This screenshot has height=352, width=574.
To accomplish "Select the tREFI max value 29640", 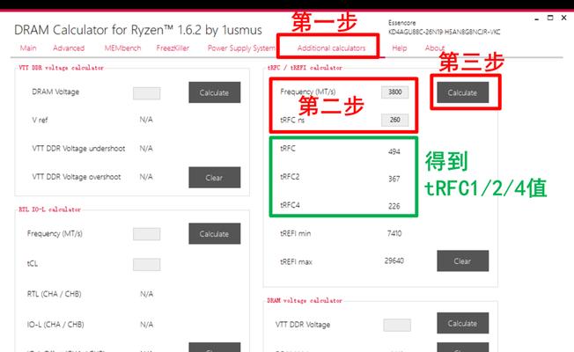I will [394, 260].
